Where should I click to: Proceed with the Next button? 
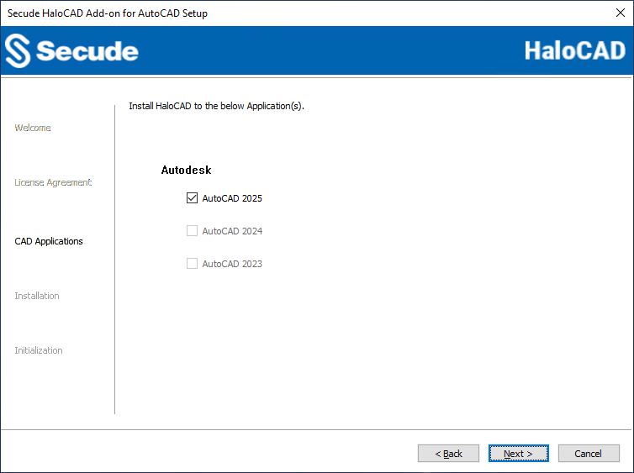coord(519,454)
